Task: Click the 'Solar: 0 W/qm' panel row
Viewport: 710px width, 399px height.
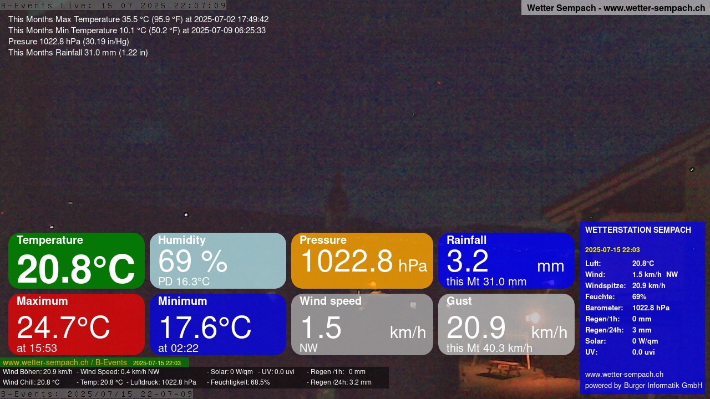Action: point(622,341)
